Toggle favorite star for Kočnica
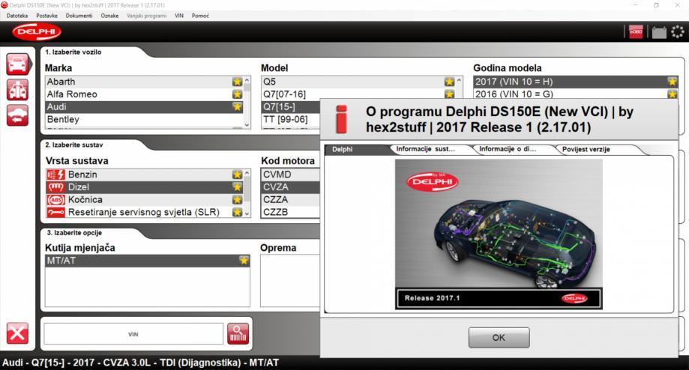This screenshot has width=689, height=370. pos(237,200)
